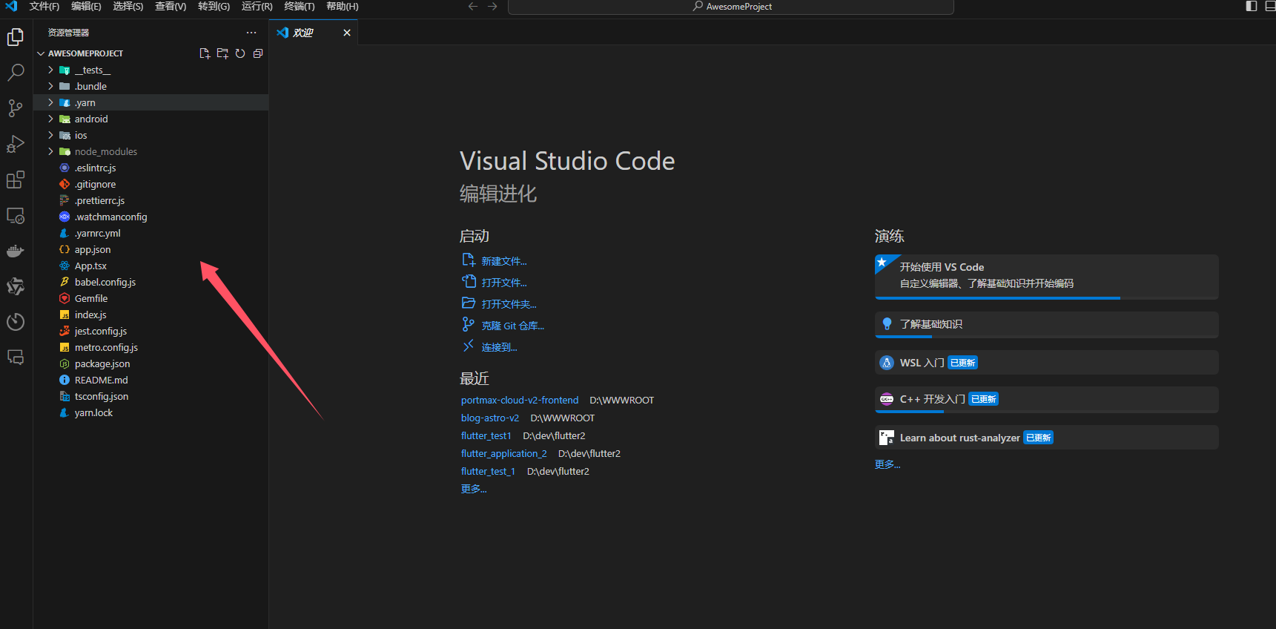Screen dimensions: 1276x629
Task: Click the AwesomeProject command center search box
Action: [731, 7]
